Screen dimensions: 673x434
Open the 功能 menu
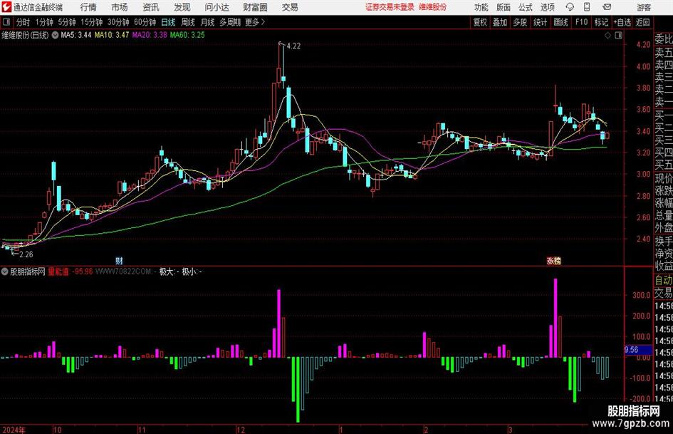click(481, 7)
